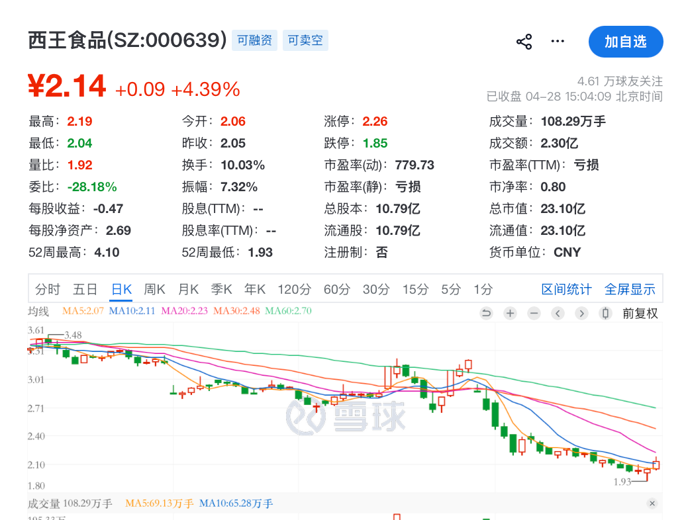686x520 pixels.
Task: Toggle the 可卖空 short selling tag
Action: pyautogui.click(x=305, y=40)
